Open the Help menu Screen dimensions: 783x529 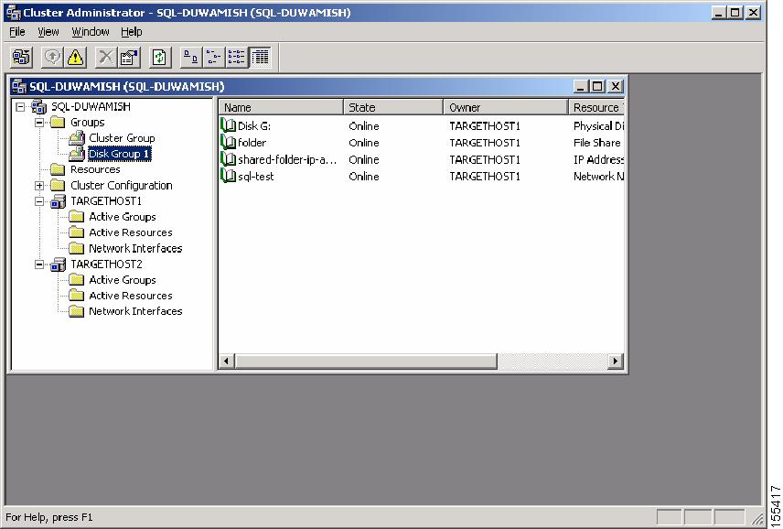click(132, 32)
